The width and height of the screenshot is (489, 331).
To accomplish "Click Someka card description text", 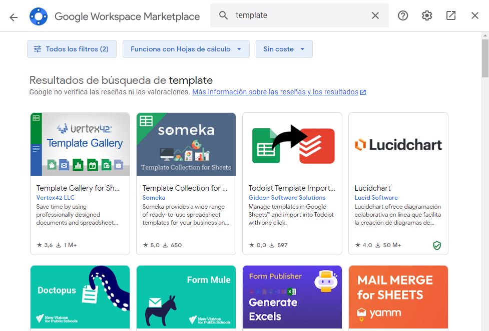I will coord(186,215).
